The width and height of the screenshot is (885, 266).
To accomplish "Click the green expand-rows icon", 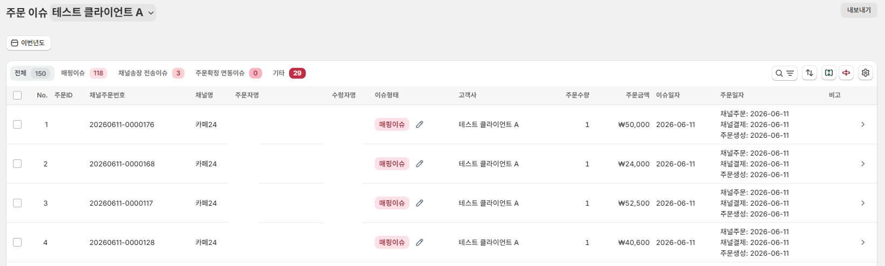I will (829, 73).
